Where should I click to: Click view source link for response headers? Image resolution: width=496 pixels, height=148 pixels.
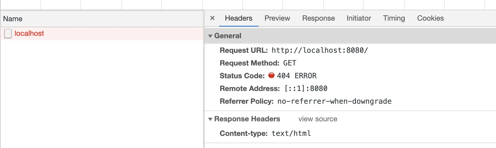point(318,119)
